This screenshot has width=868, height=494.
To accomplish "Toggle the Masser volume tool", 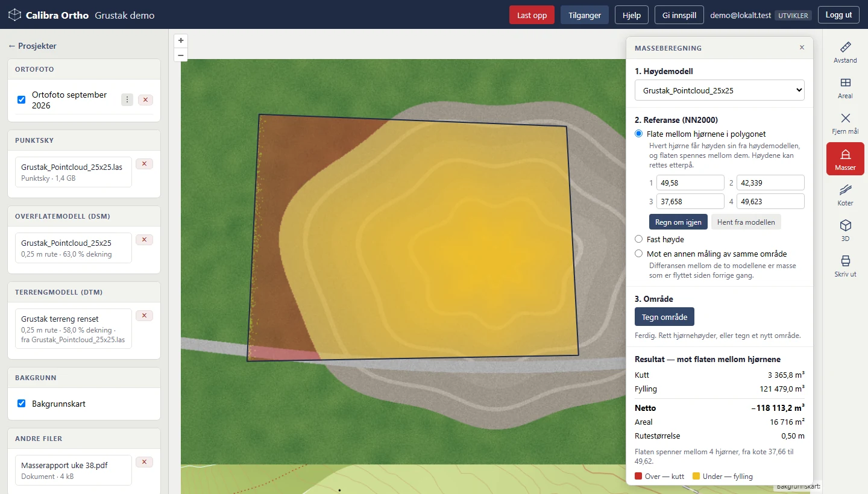I will click(x=845, y=159).
